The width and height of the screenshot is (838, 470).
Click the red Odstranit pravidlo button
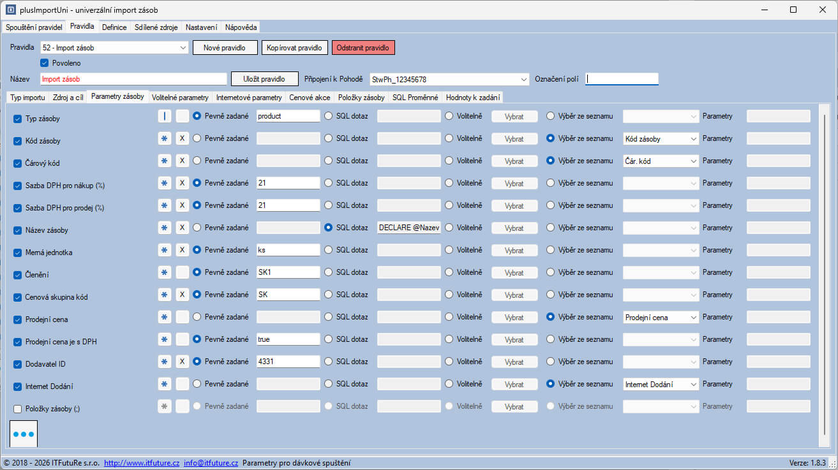(363, 48)
